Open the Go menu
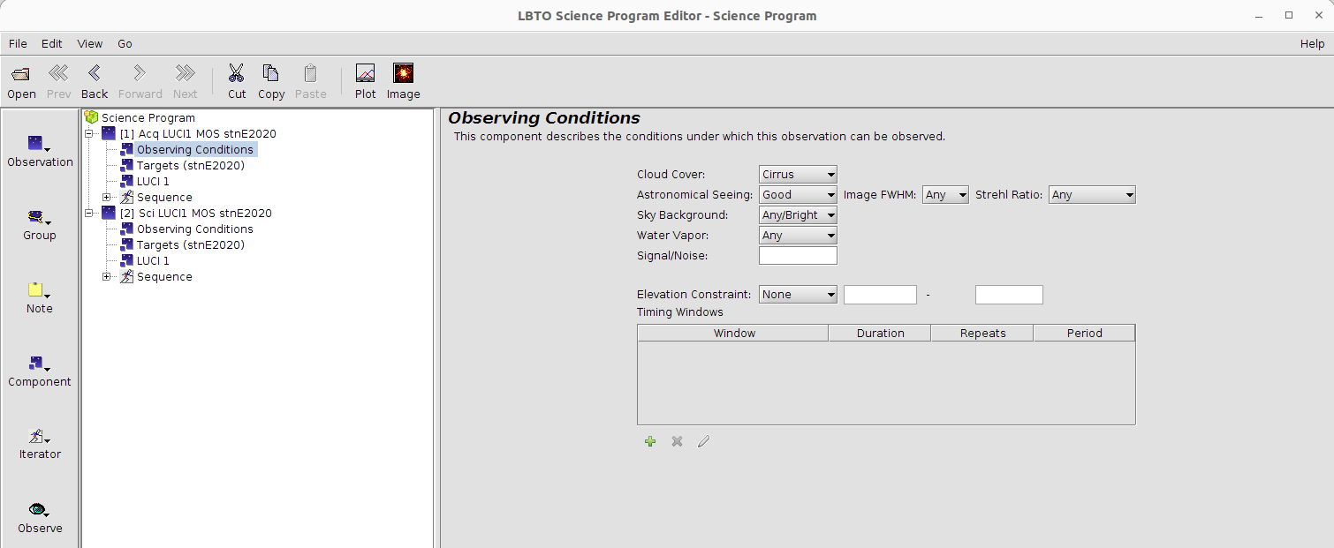Viewport: 1334px width, 548px height. coord(125,43)
